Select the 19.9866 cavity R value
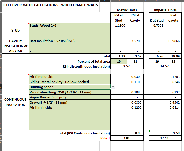The width and height of the screenshot is (184, 151). pyautogui.click(x=173, y=41)
